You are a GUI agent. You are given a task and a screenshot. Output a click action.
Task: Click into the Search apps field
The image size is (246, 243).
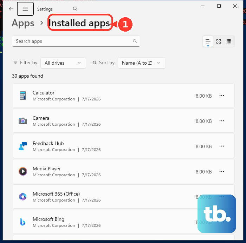coord(76,41)
